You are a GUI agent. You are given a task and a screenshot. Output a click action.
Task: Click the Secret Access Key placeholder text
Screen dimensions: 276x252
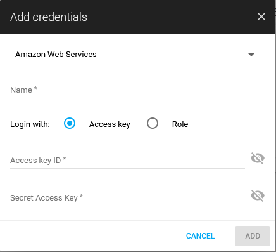46,198
